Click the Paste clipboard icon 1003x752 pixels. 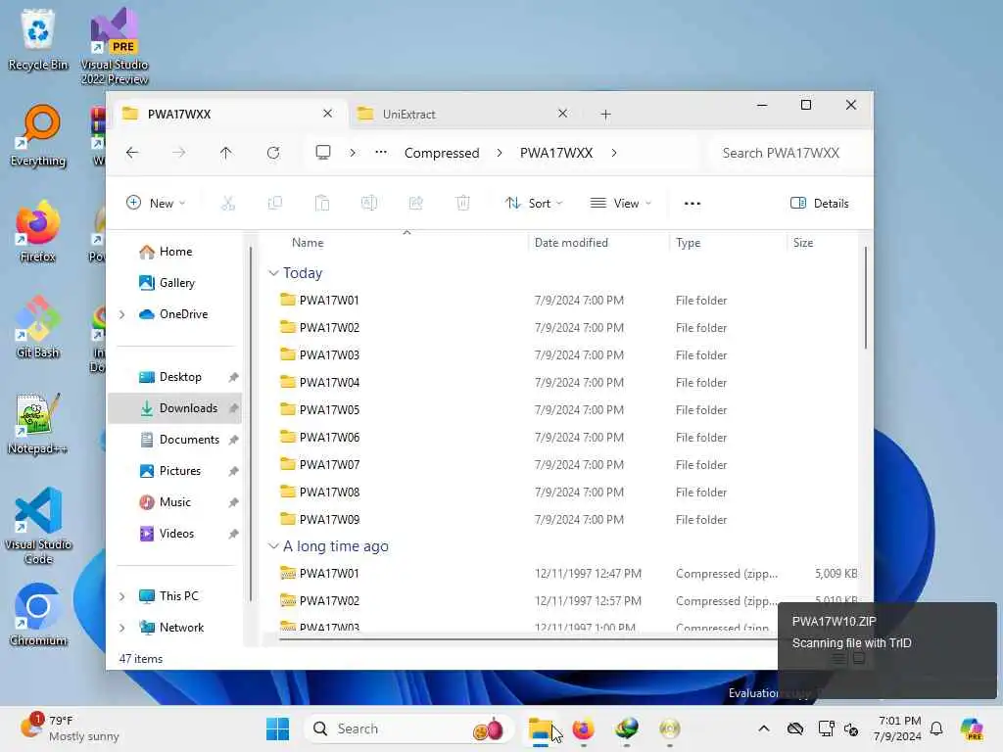pos(321,204)
